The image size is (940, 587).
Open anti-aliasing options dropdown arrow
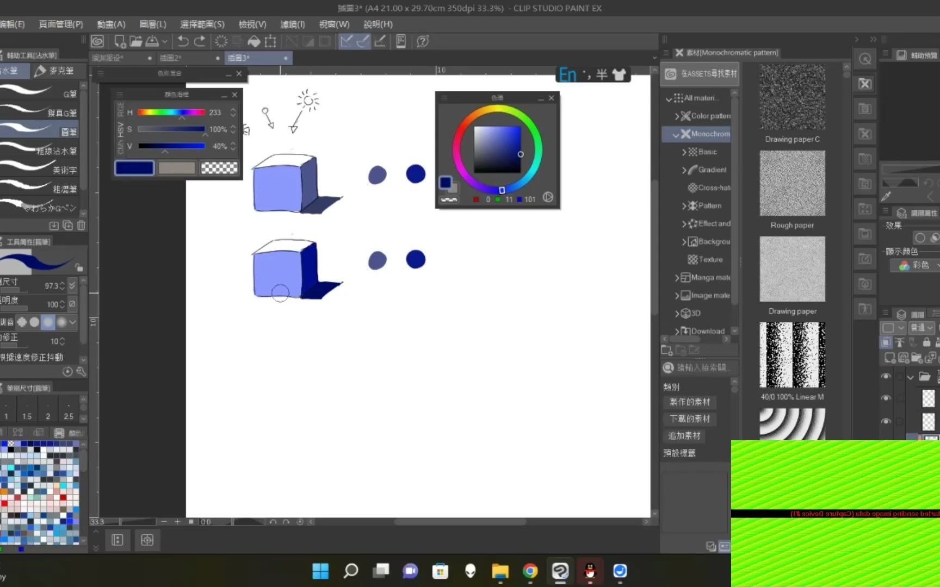[72, 322]
